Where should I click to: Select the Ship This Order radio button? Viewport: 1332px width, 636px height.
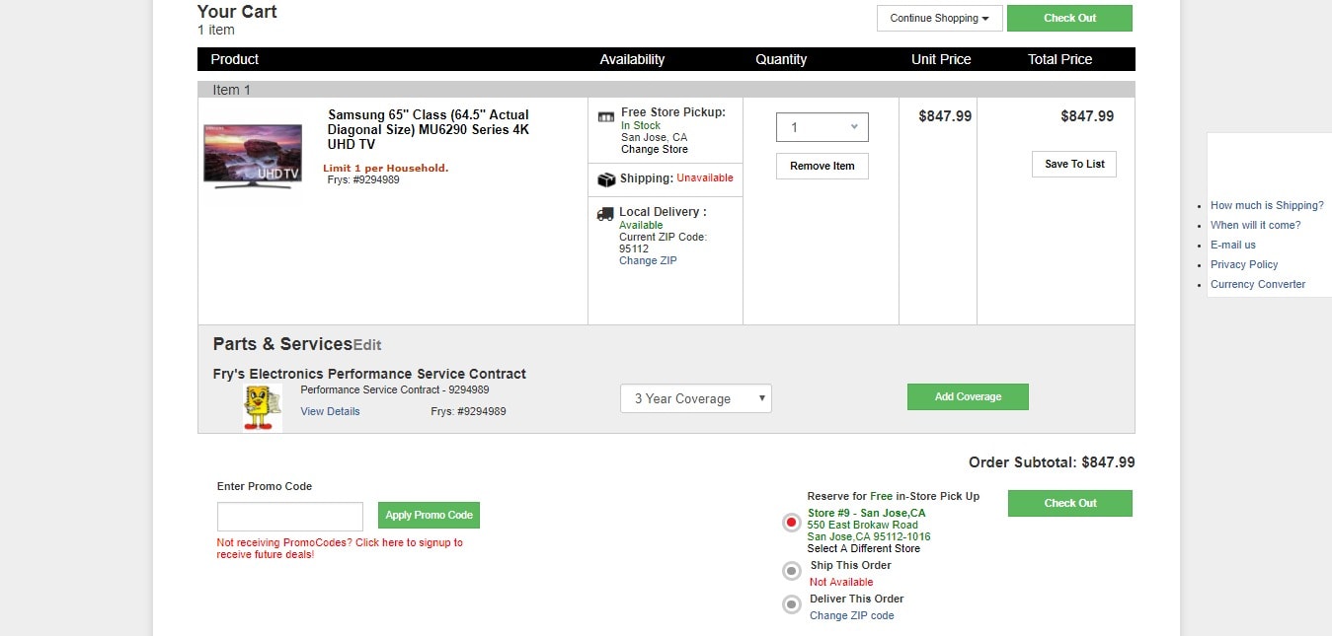tap(791, 571)
